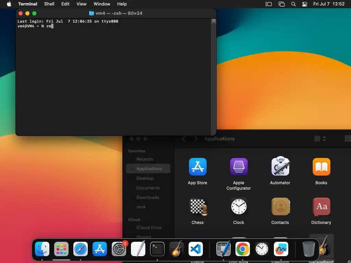The width and height of the screenshot is (351, 263).
Task: Open Finder icon view switcher dropdown
Action: pyautogui.click(x=320, y=139)
